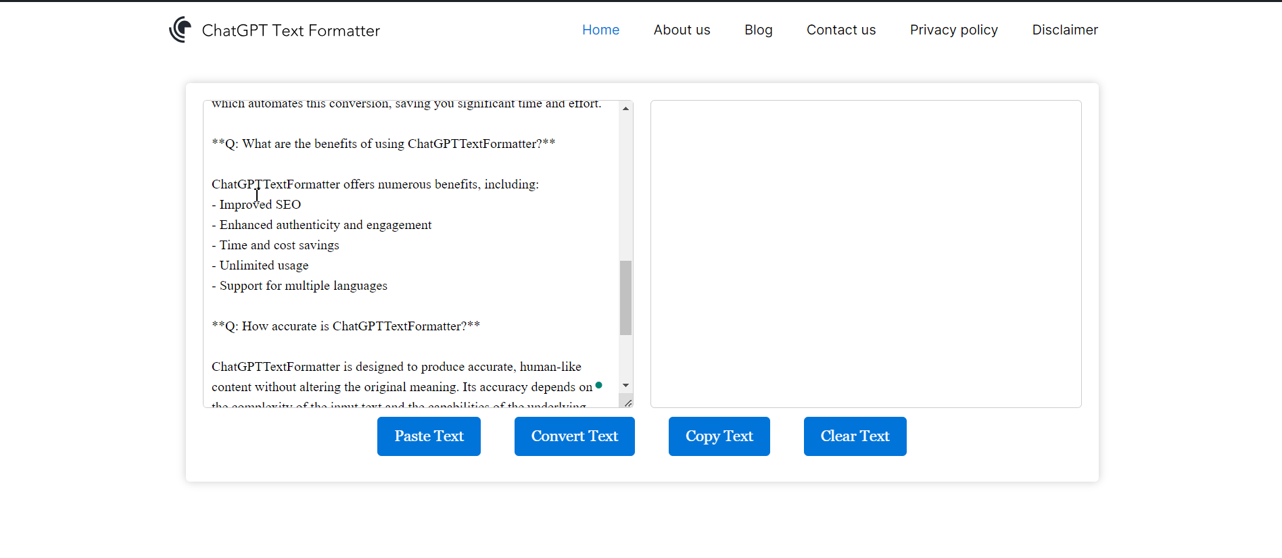Viewport: 1282px width, 558px height.
Task: Click the green Grammarly dot indicator
Action: point(598,385)
